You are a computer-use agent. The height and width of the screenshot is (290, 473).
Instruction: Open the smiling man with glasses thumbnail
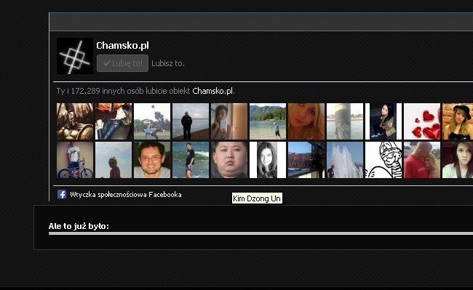152,160
